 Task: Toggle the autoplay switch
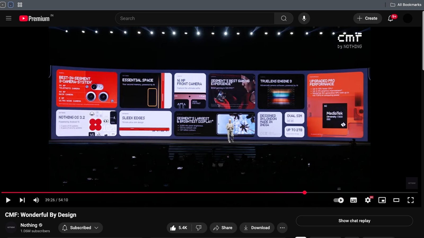(339, 200)
